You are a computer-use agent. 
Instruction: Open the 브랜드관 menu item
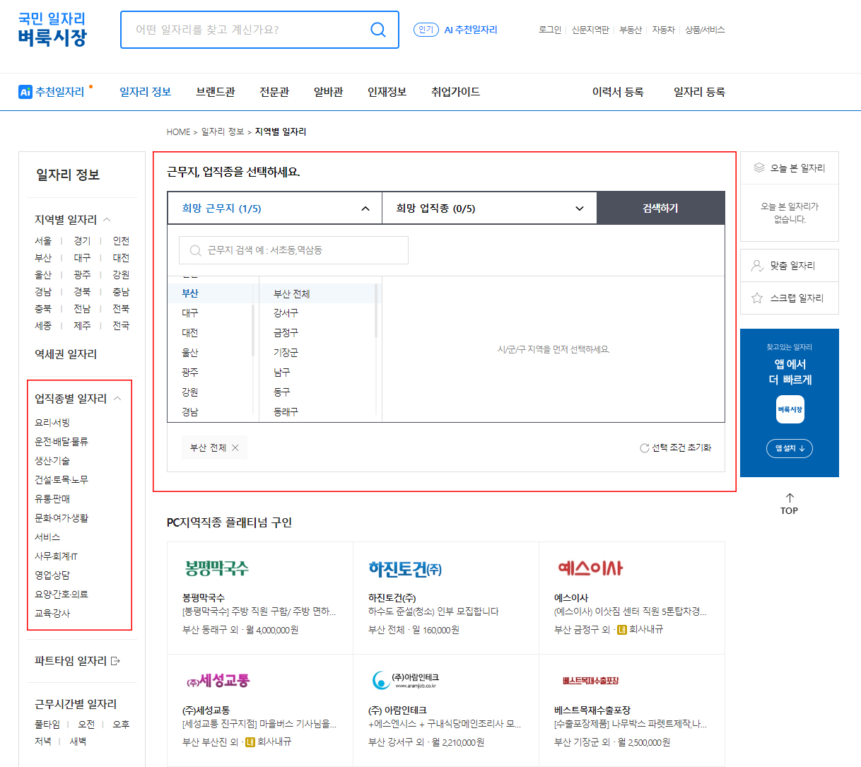click(215, 91)
